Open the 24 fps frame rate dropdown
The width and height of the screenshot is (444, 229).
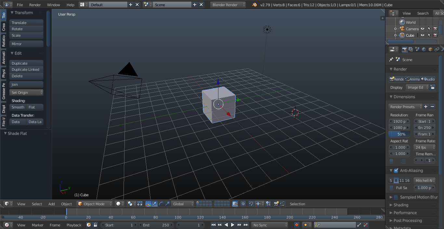[x=424, y=147]
